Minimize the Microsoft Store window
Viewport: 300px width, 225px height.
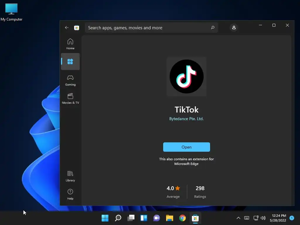pos(260,25)
